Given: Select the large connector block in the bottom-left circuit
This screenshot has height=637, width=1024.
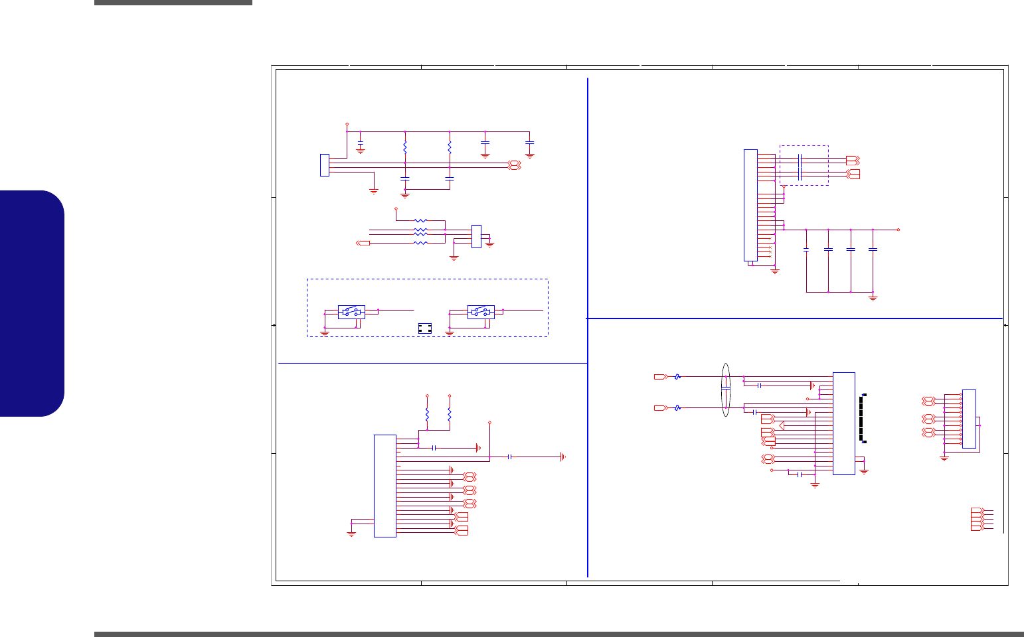Looking at the screenshot, I should point(385,486).
